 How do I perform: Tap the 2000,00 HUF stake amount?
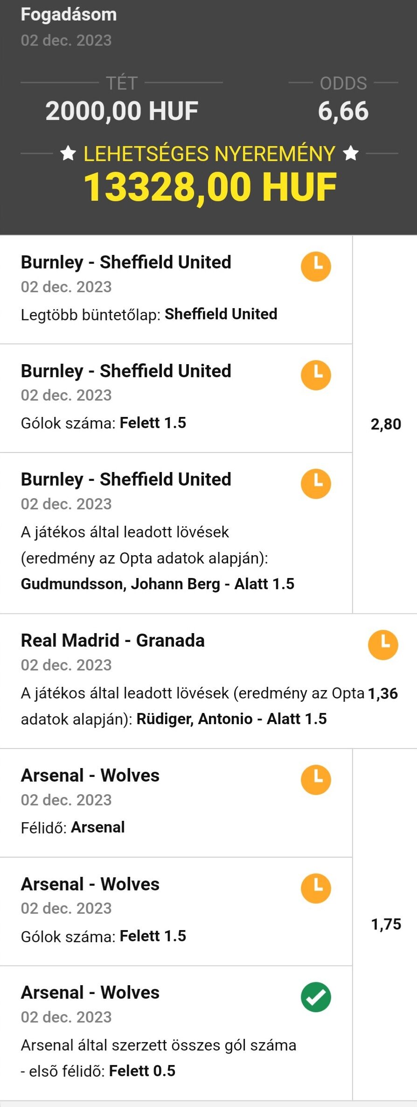[122, 111]
